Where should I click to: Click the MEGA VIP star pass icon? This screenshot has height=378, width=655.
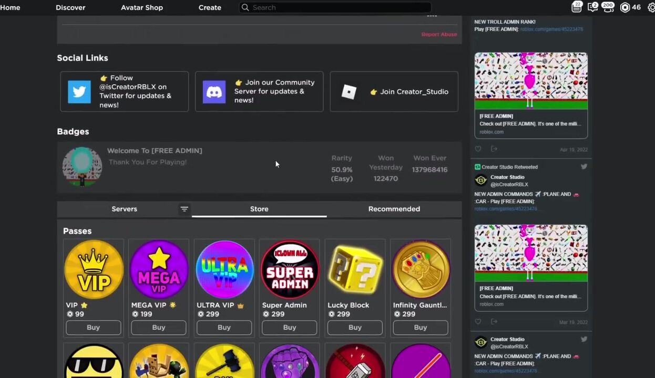[x=159, y=269]
